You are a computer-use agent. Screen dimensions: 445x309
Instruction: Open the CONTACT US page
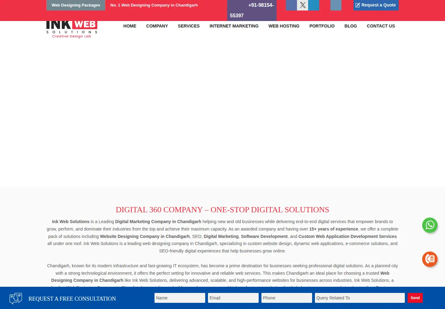(x=381, y=26)
